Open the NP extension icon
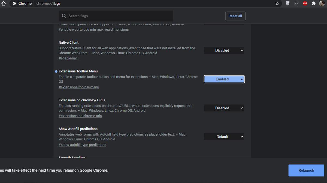This screenshot has width=327, height=183. pyautogui.click(x=296, y=3)
